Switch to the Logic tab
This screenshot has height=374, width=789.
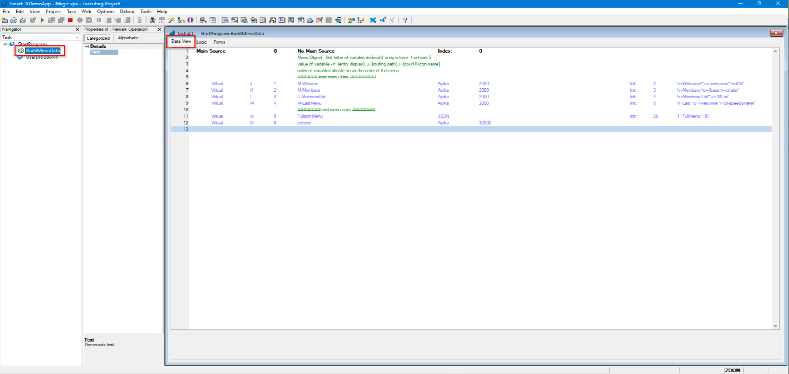coord(201,42)
